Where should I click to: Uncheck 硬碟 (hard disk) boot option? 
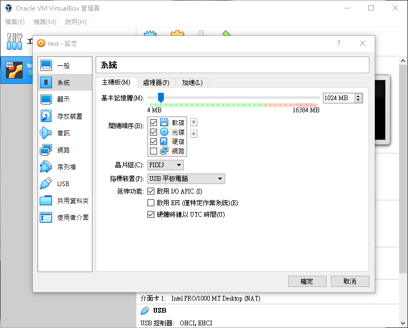coord(153,141)
